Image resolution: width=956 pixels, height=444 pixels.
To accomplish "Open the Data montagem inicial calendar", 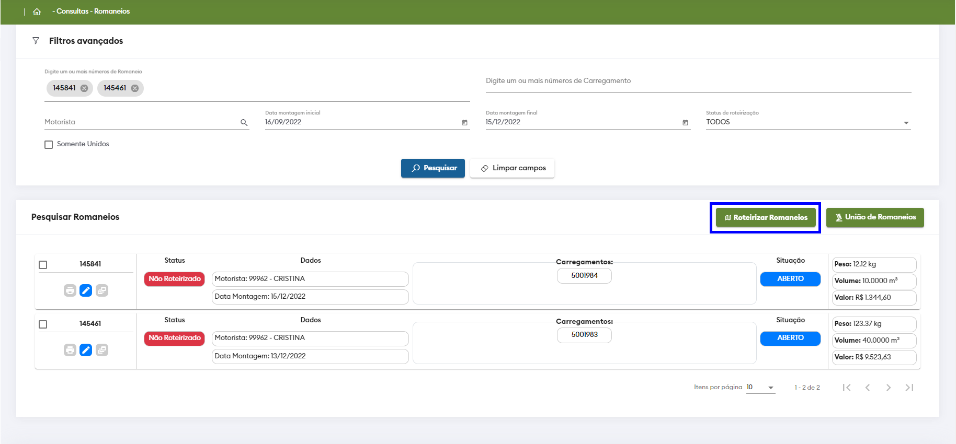I will point(464,123).
